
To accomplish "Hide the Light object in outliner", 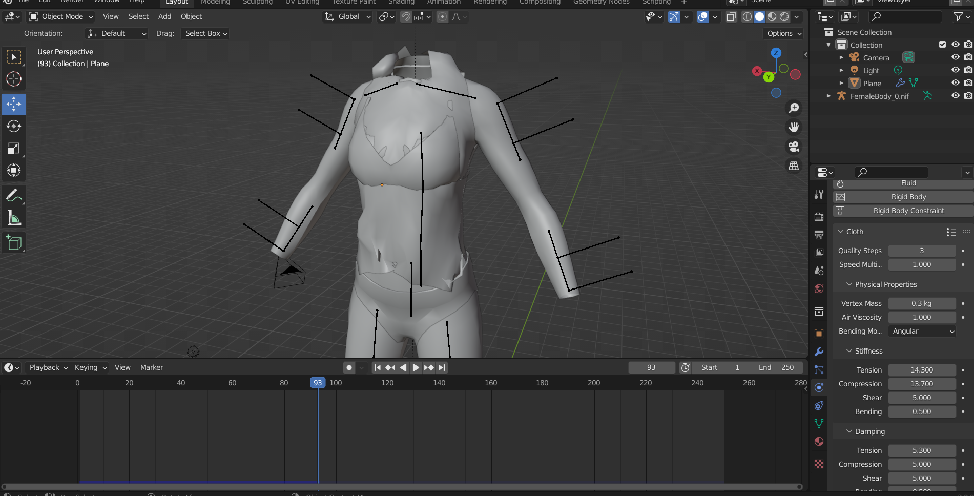I will pos(955,70).
